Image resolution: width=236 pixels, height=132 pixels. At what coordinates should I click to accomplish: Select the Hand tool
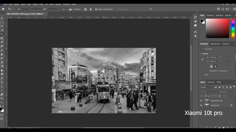[2, 94]
